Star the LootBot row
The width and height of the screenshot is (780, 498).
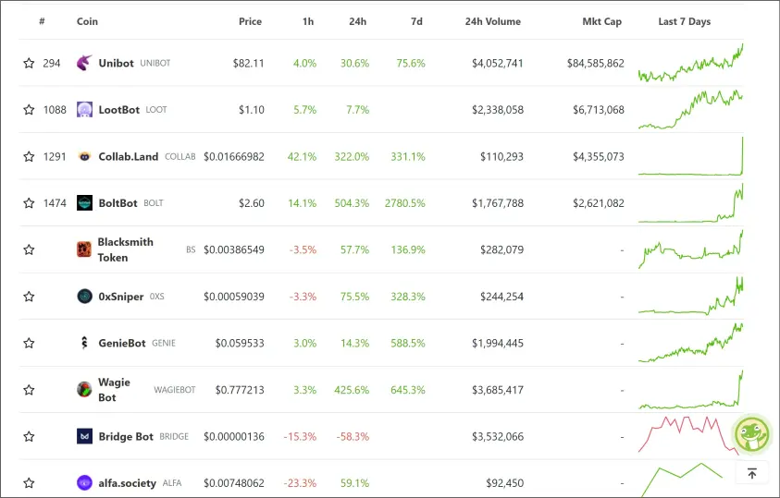(29, 110)
